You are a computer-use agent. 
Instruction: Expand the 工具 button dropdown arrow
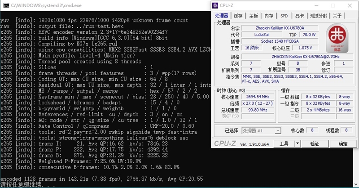pos(297,144)
